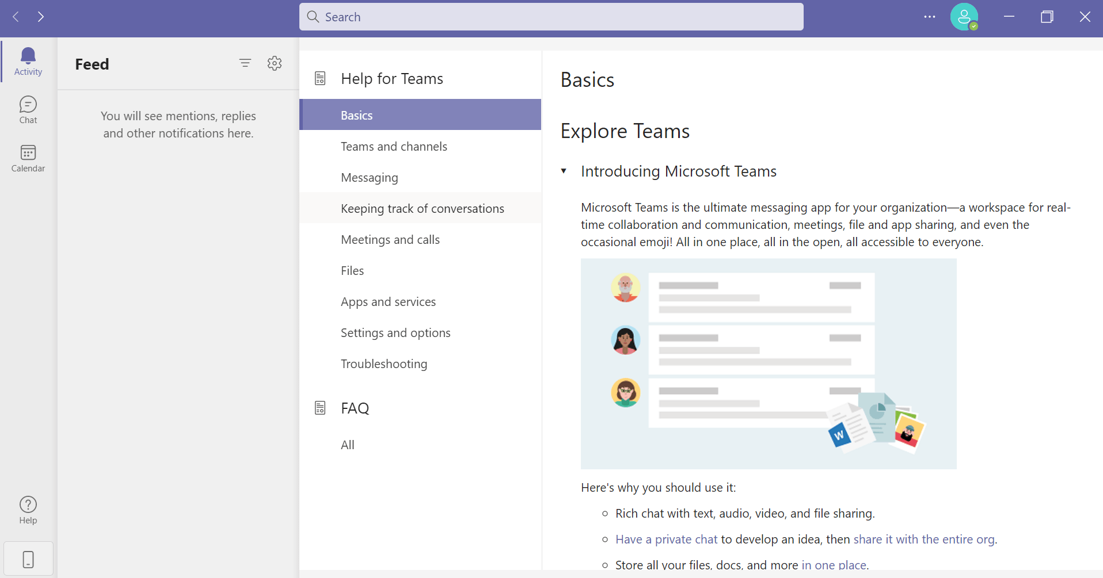
Task: Open Meetings and calls help topic
Action: coord(420,239)
